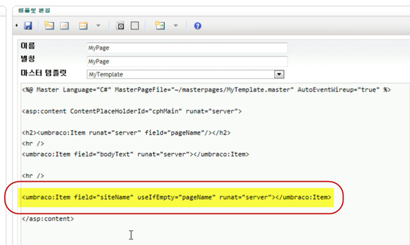The width and height of the screenshot is (410, 245).
Task: Click the second hr tag line
Action: pos(33,175)
